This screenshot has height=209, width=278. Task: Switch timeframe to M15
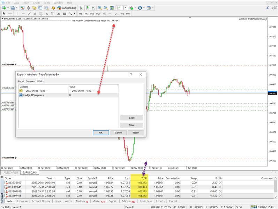(92, 14)
